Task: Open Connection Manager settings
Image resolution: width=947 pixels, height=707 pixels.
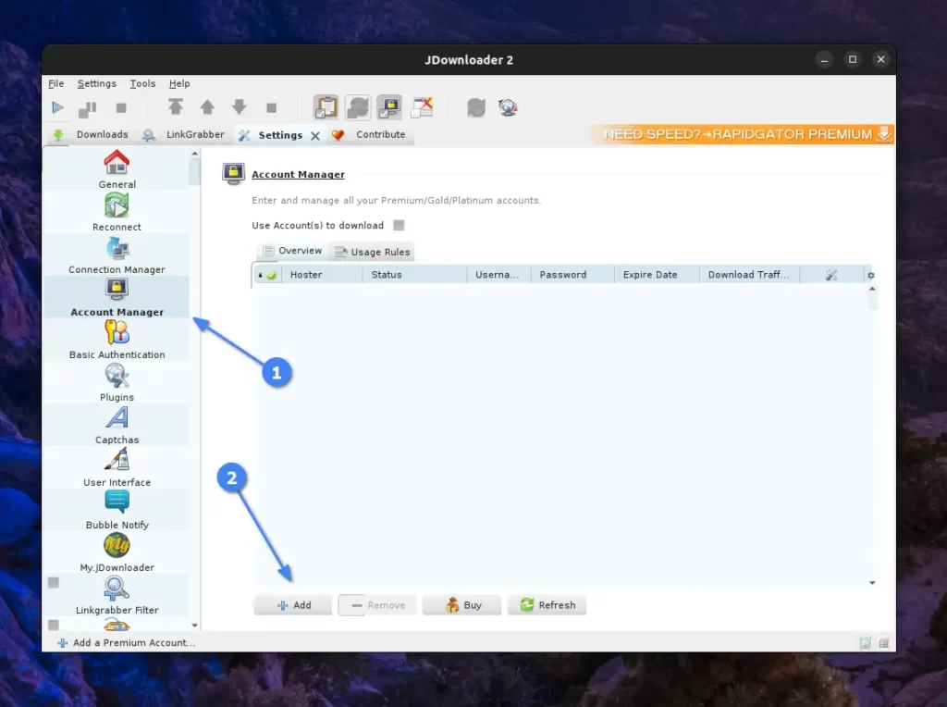Action: point(117,254)
